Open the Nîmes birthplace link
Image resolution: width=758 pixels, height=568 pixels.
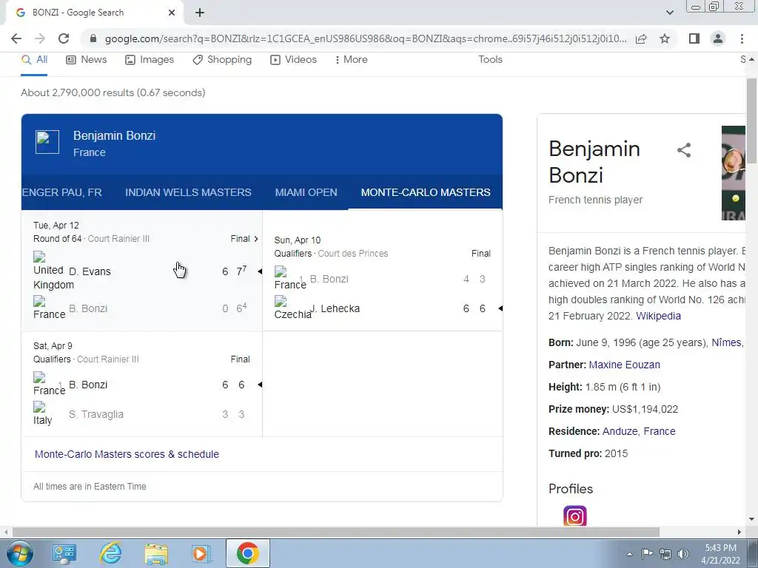pos(728,342)
